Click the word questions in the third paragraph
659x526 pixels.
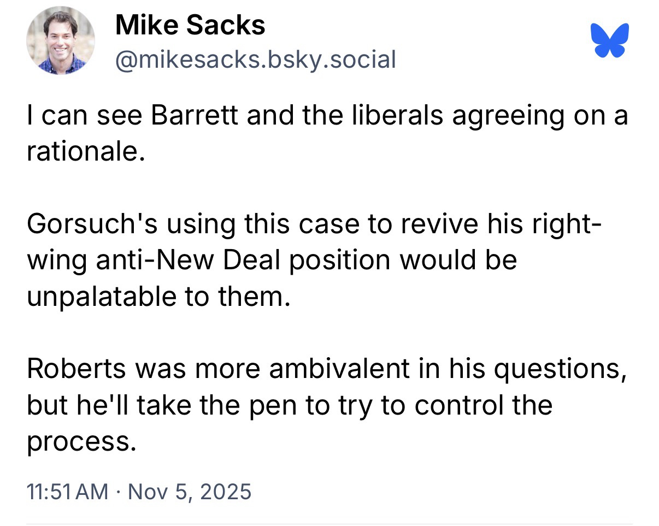coord(556,369)
